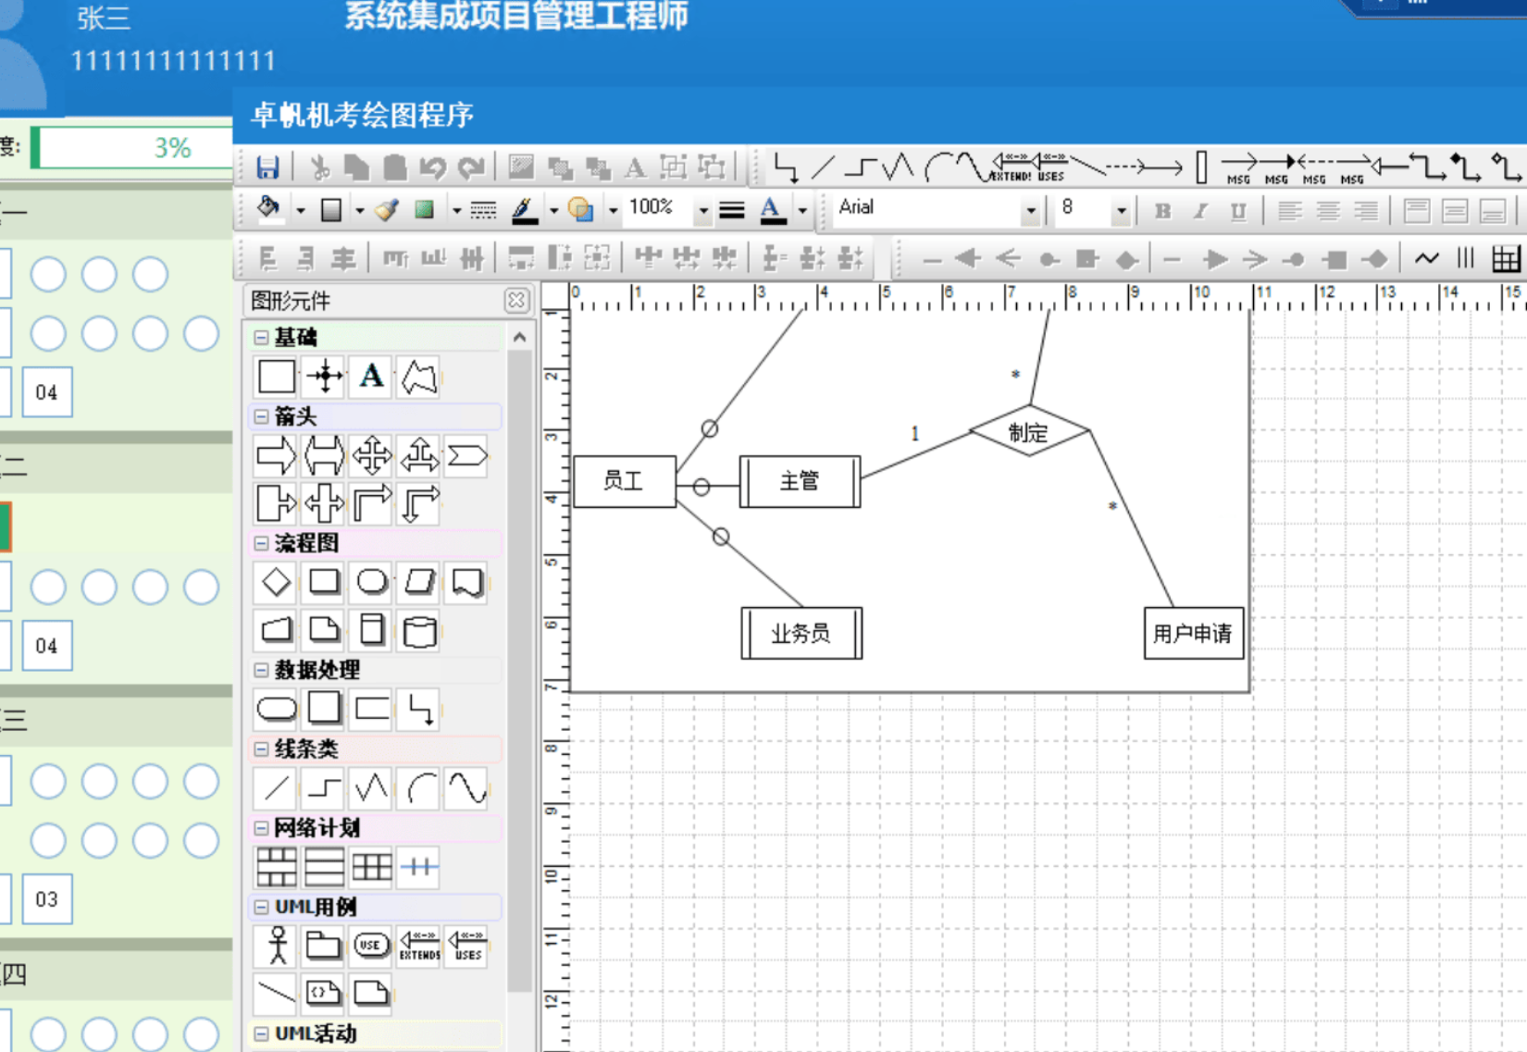
Task: Pick the cylinder database shape
Action: 419,631
